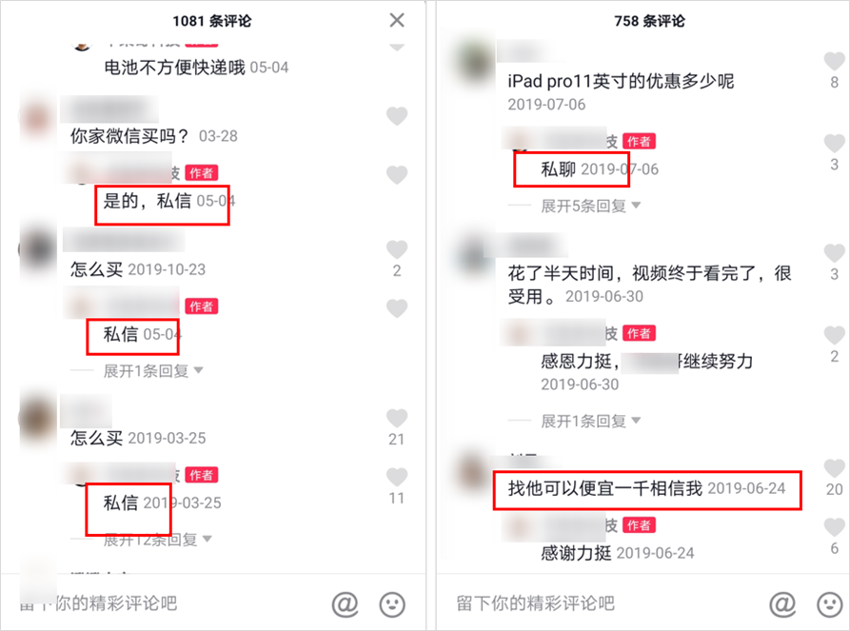Expand '展开1条回复' under 私信 05-04
Screen dimensions: 850x631
point(152,371)
